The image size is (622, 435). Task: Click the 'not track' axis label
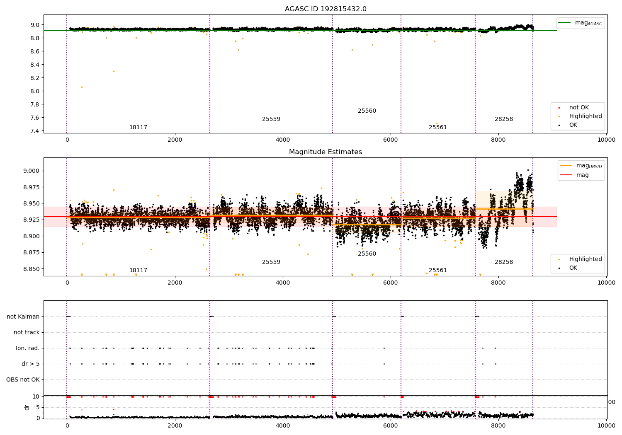click(27, 332)
